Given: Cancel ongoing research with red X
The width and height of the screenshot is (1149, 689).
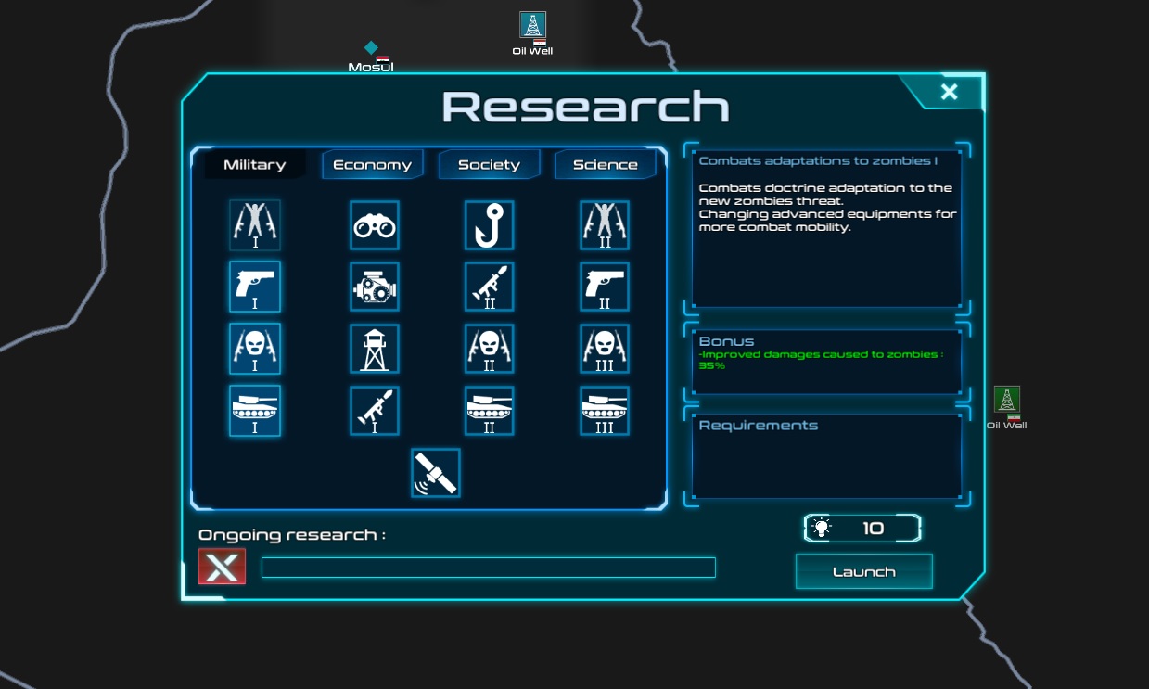Looking at the screenshot, I should click(x=223, y=567).
